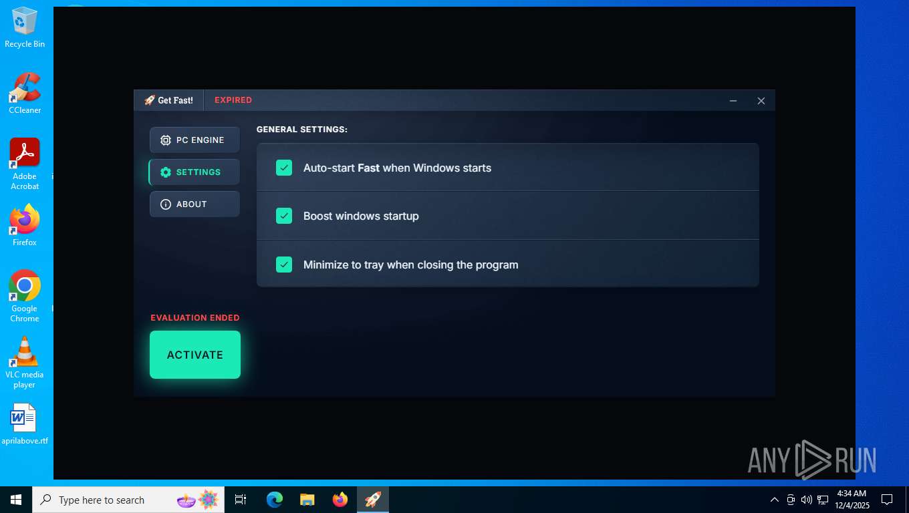
Task: Show hidden system tray icons
Action: pos(775,500)
